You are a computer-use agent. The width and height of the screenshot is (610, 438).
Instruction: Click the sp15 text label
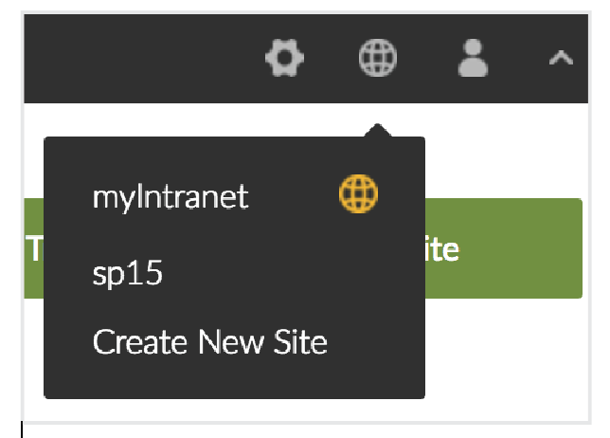[128, 273]
